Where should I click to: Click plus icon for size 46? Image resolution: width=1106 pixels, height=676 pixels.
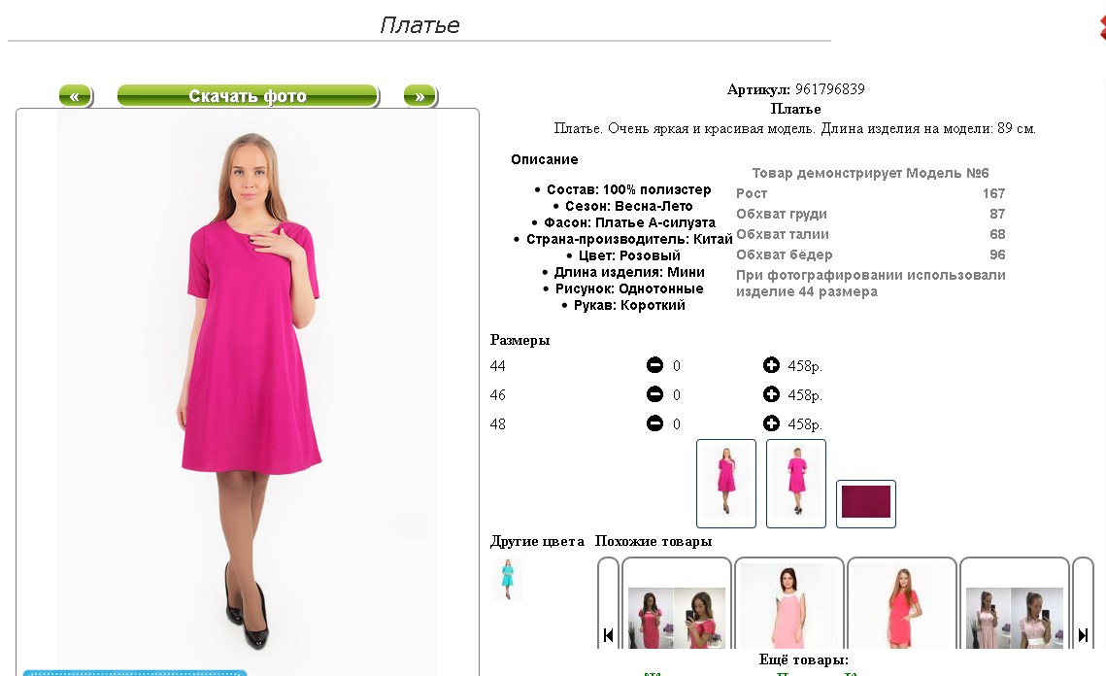click(x=771, y=393)
